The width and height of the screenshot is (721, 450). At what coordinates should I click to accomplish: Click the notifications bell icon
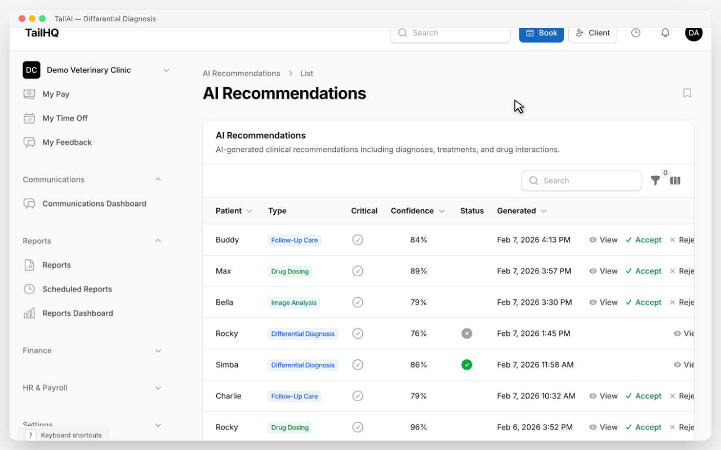click(x=665, y=33)
